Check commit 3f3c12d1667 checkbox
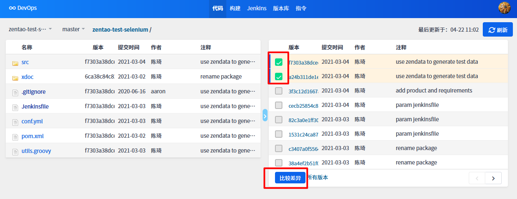The image size is (517, 199). pyautogui.click(x=279, y=91)
